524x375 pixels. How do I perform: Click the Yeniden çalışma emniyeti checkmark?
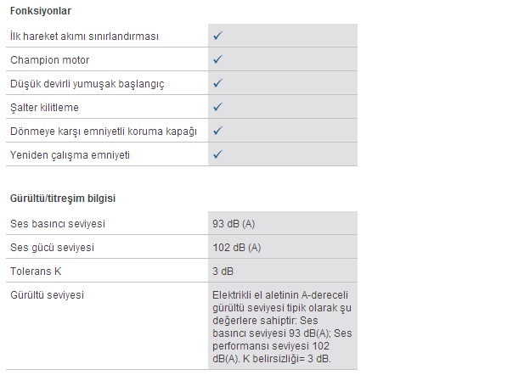pyautogui.click(x=218, y=154)
